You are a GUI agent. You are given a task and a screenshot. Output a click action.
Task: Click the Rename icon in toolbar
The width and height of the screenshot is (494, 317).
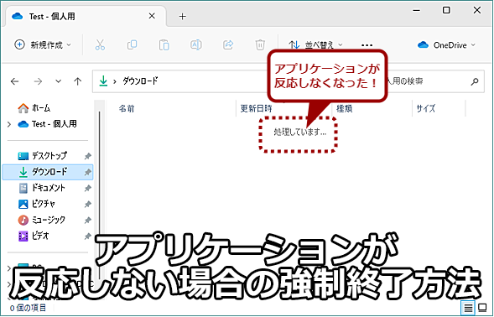pos(196,44)
